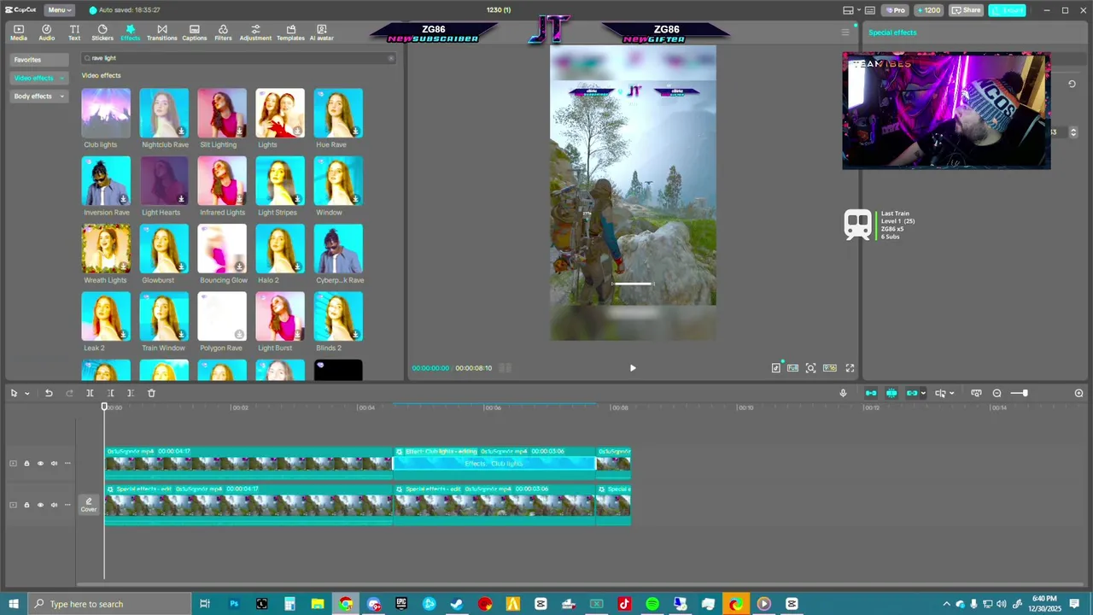Click the white playhead marker on the timeline
This screenshot has width=1093, height=615.
(x=105, y=407)
